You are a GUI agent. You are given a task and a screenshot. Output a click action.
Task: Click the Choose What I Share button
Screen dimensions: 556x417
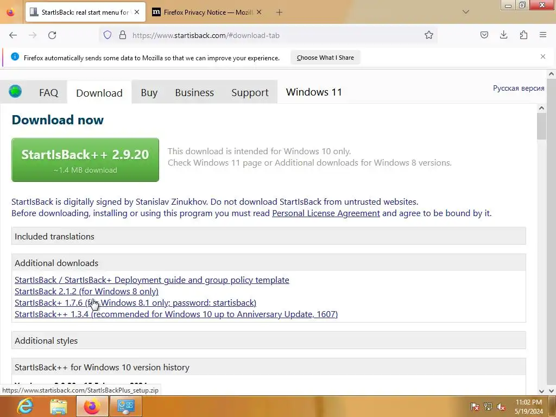pyautogui.click(x=325, y=58)
